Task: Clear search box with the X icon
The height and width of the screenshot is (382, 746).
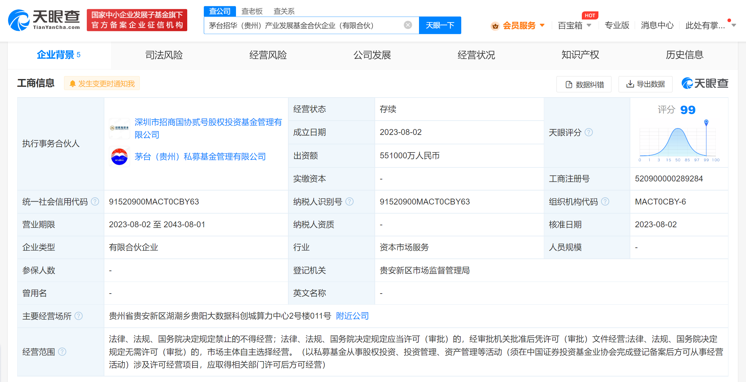Action: pos(408,25)
